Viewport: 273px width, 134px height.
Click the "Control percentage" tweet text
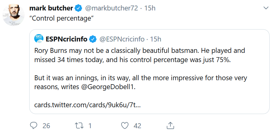[61, 18]
